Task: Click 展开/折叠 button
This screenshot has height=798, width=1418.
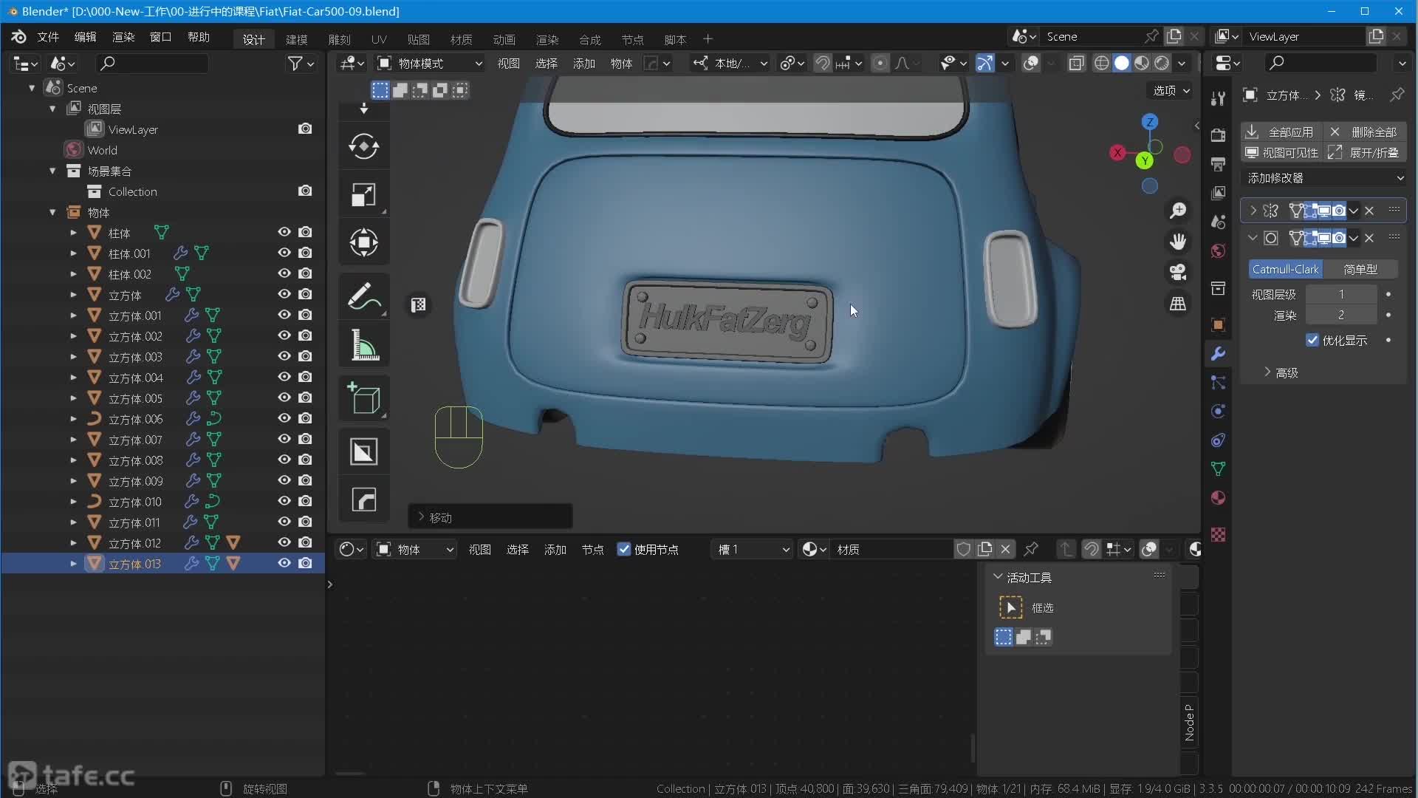Action: (x=1364, y=152)
